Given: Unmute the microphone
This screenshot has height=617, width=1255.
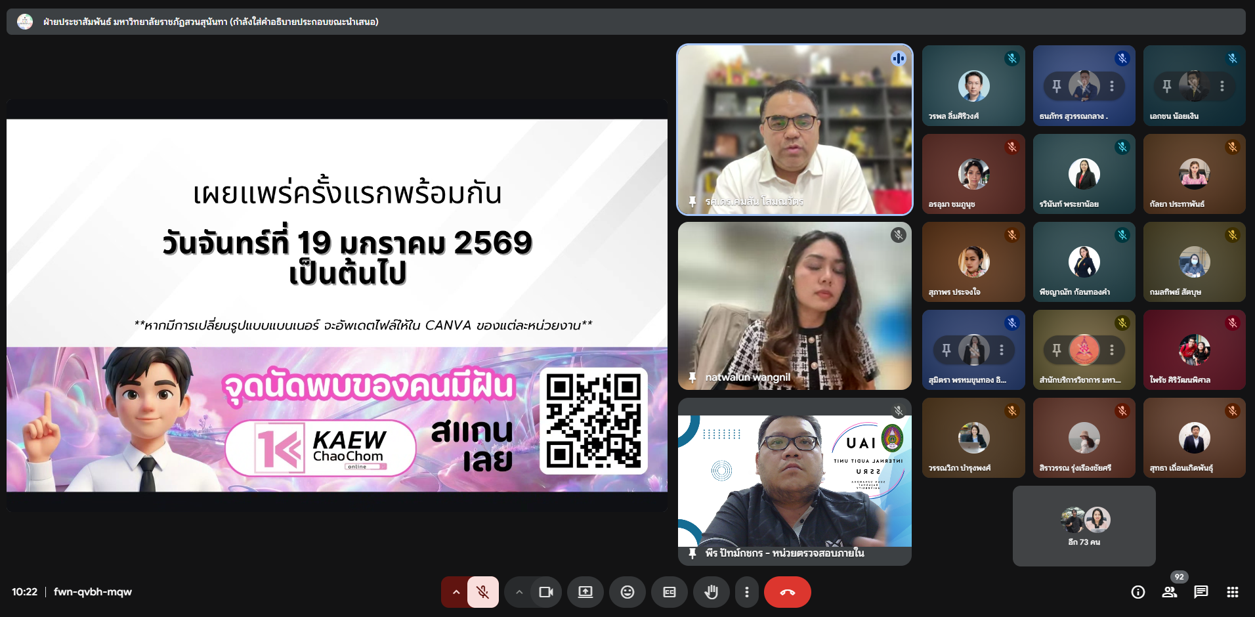Looking at the screenshot, I should click(482, 592).
